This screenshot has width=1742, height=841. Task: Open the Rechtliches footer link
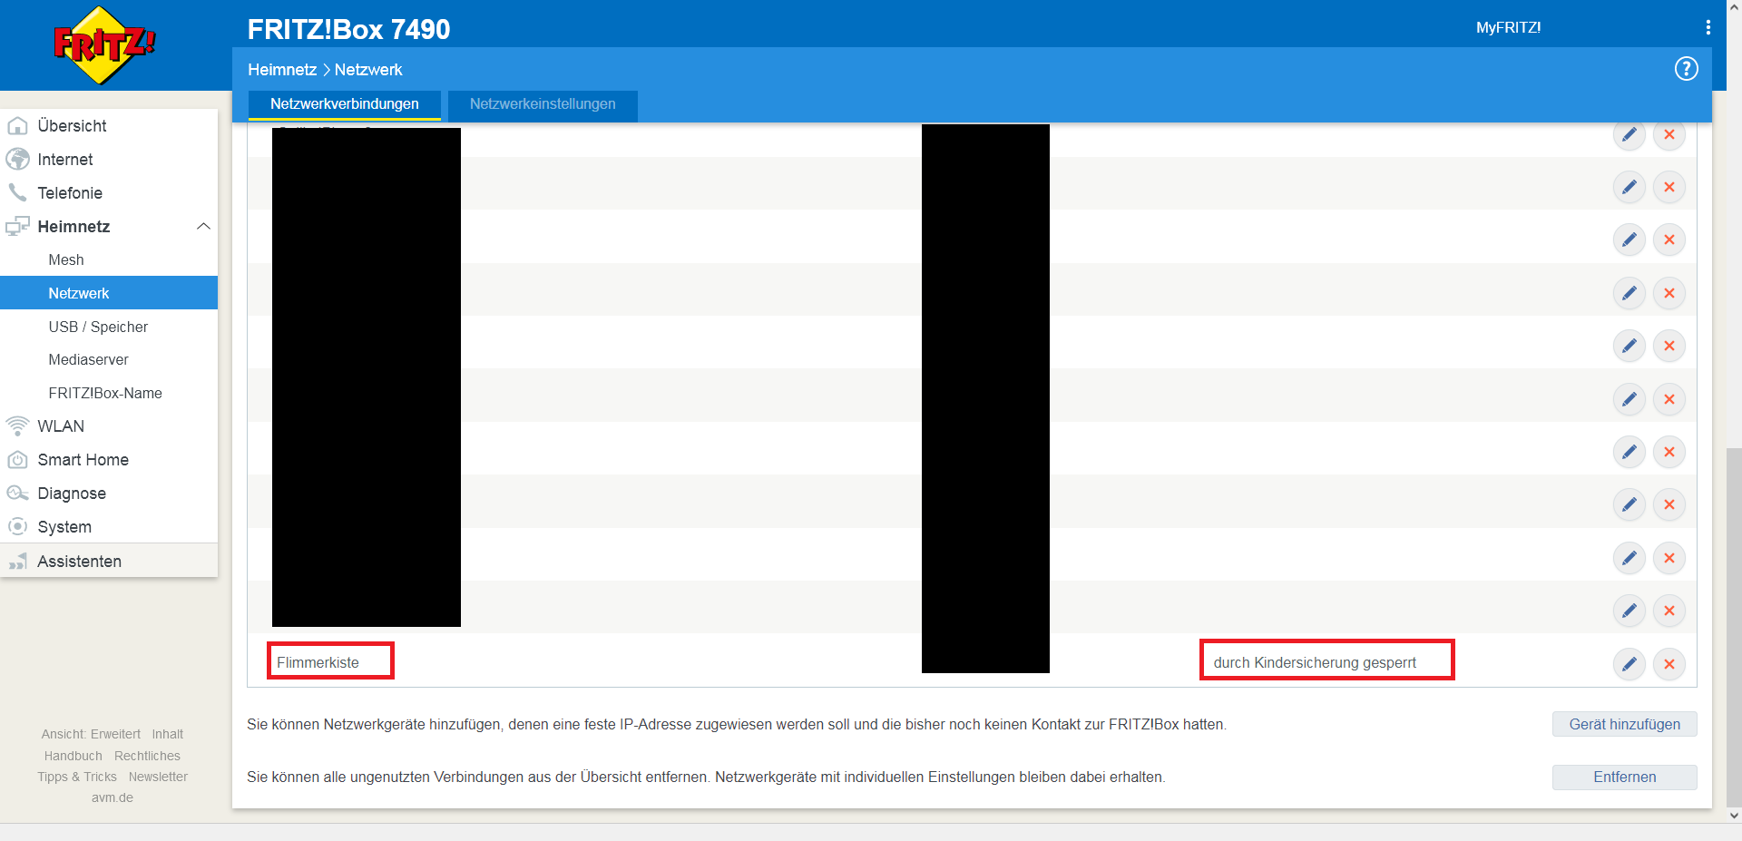147,756
